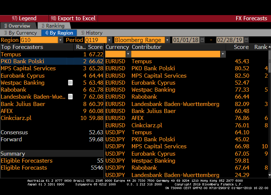
Task: Select PKO Bank Polski in Top Forecasters
Action: point(22,61)
